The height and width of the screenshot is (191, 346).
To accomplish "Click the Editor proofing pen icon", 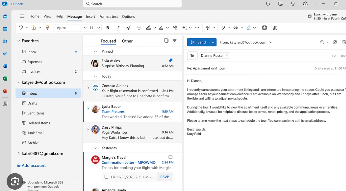I will click(x=208, y=28).
